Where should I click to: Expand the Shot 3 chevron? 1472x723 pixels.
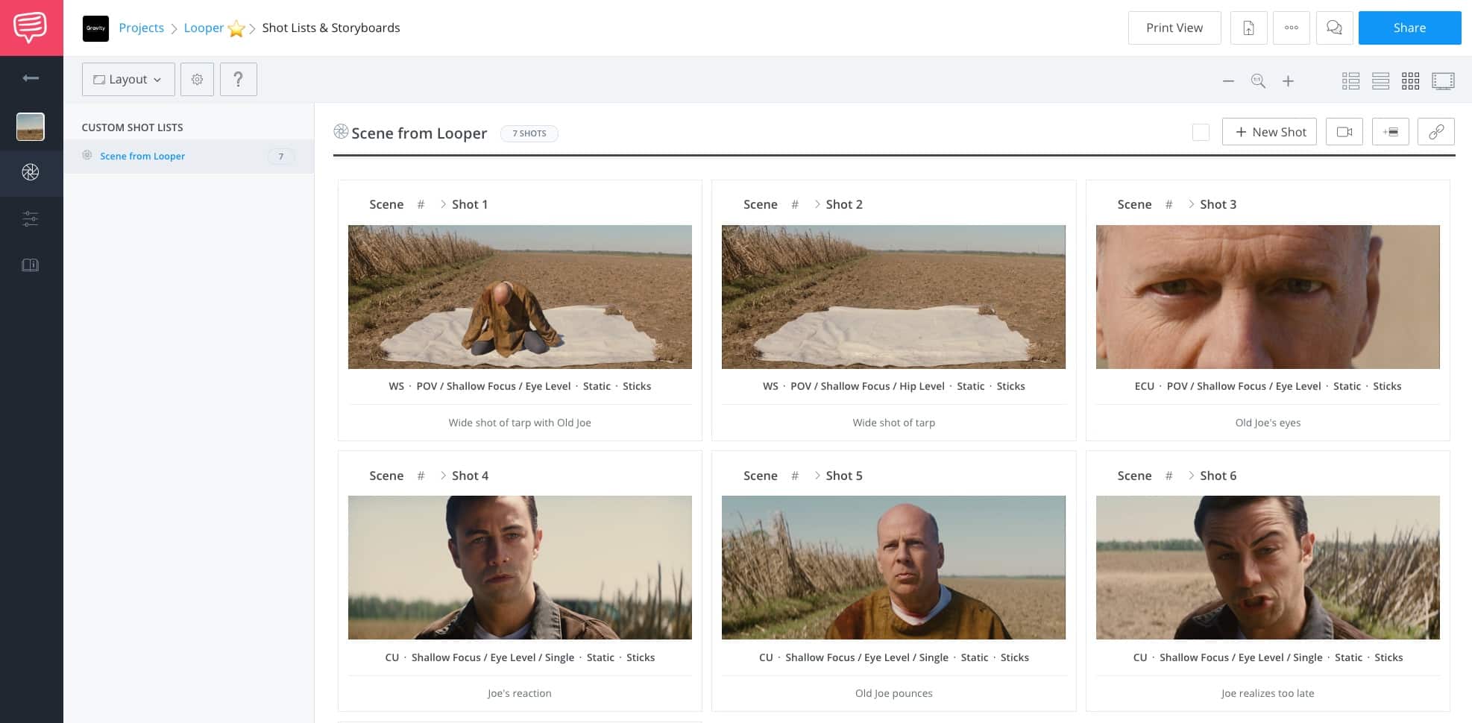point(1192,204)
